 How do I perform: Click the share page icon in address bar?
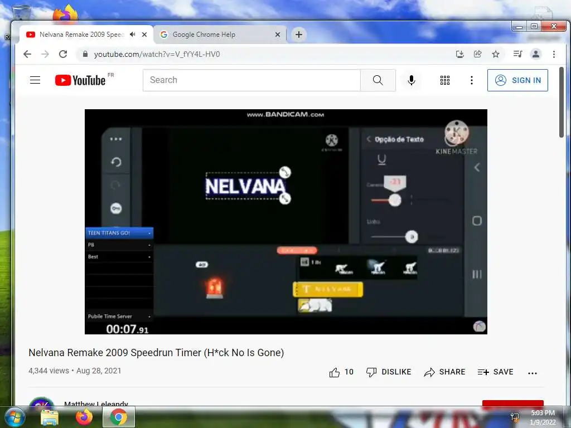pyautogui.click(x=478, y=54)
